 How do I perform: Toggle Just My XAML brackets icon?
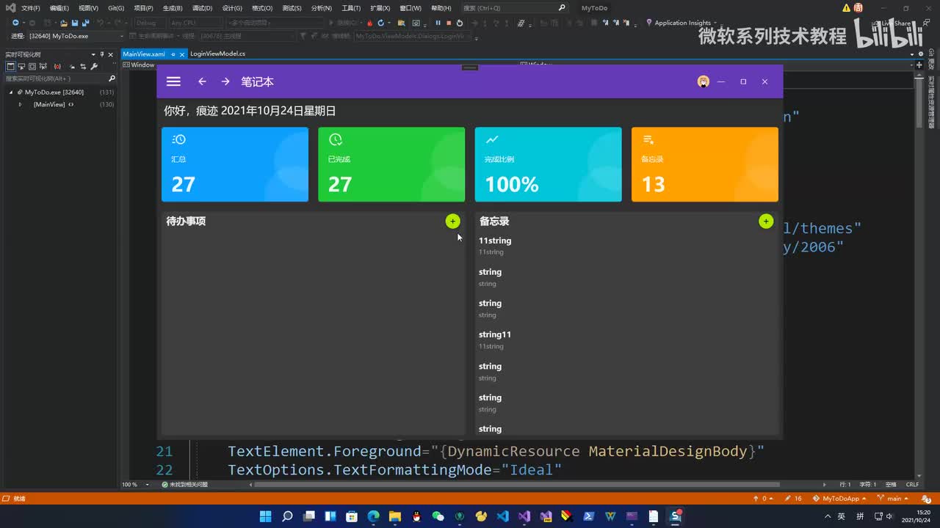click(x=57, y=66)
